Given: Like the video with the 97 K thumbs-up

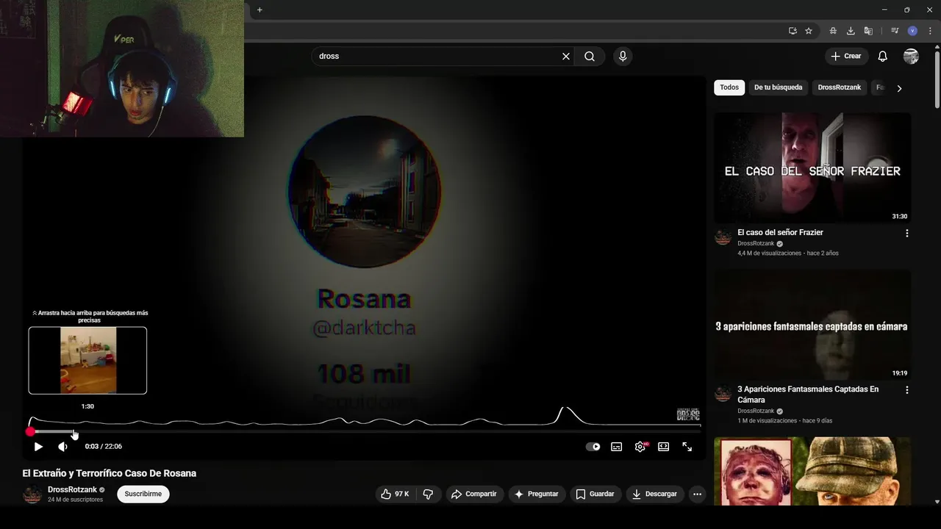Looking at the screenshot, I should click(x=395, y=494).
